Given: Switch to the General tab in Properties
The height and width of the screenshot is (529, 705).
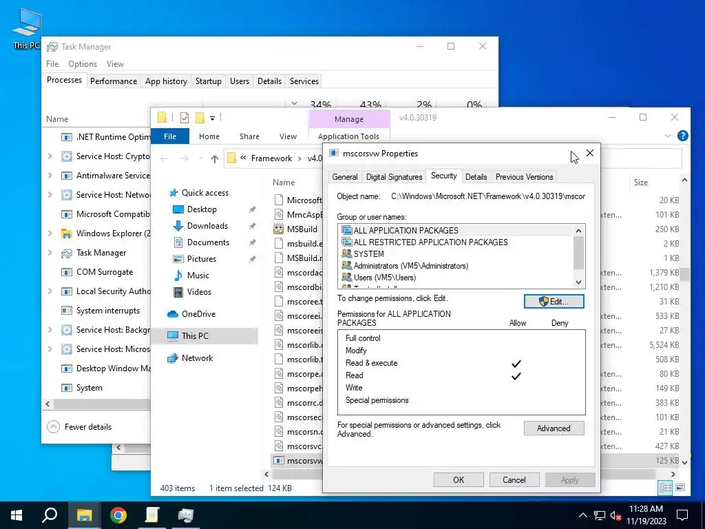Looking at the screenshot, I should [x=345, y=177].
